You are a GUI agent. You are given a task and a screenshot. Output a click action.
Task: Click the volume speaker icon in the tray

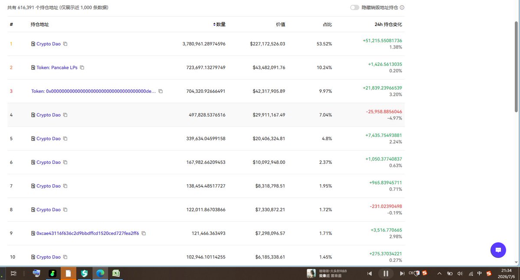(x=460, y=273)
